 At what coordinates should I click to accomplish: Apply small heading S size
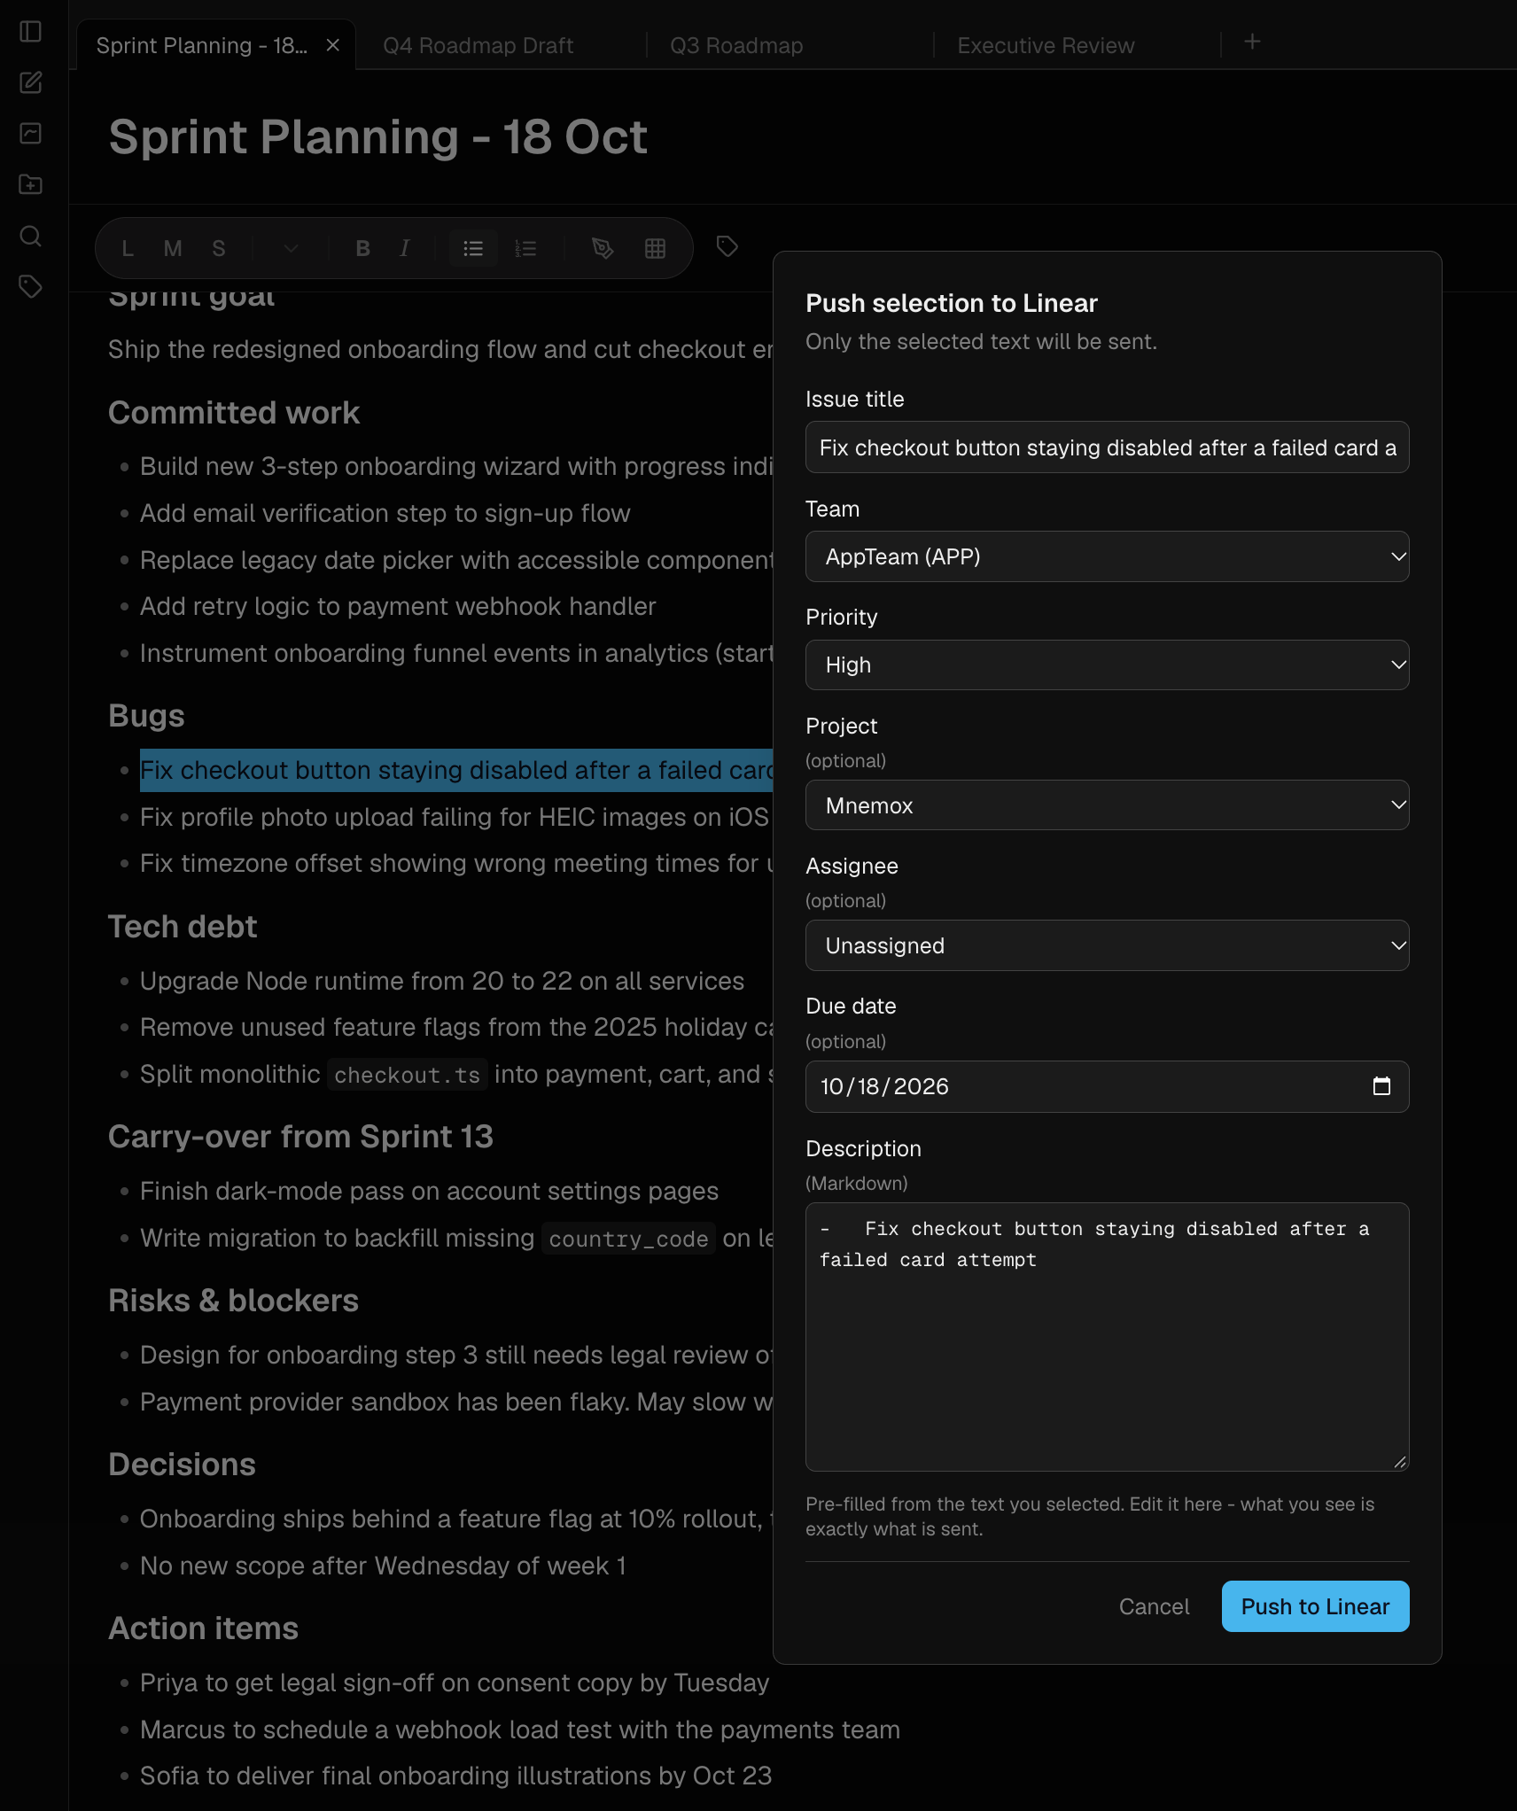(x=219, y=249)
